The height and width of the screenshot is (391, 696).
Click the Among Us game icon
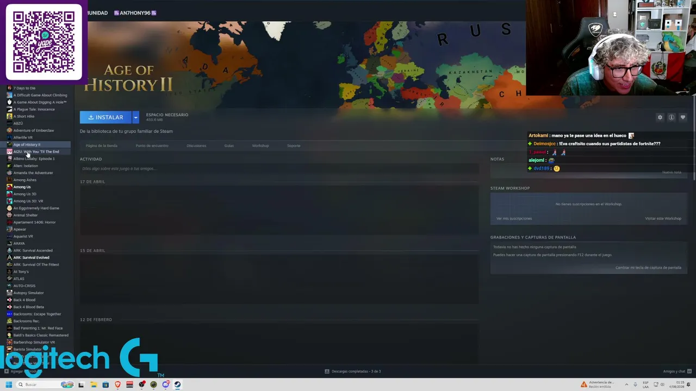pyautogui.click(x=9, y=187)
